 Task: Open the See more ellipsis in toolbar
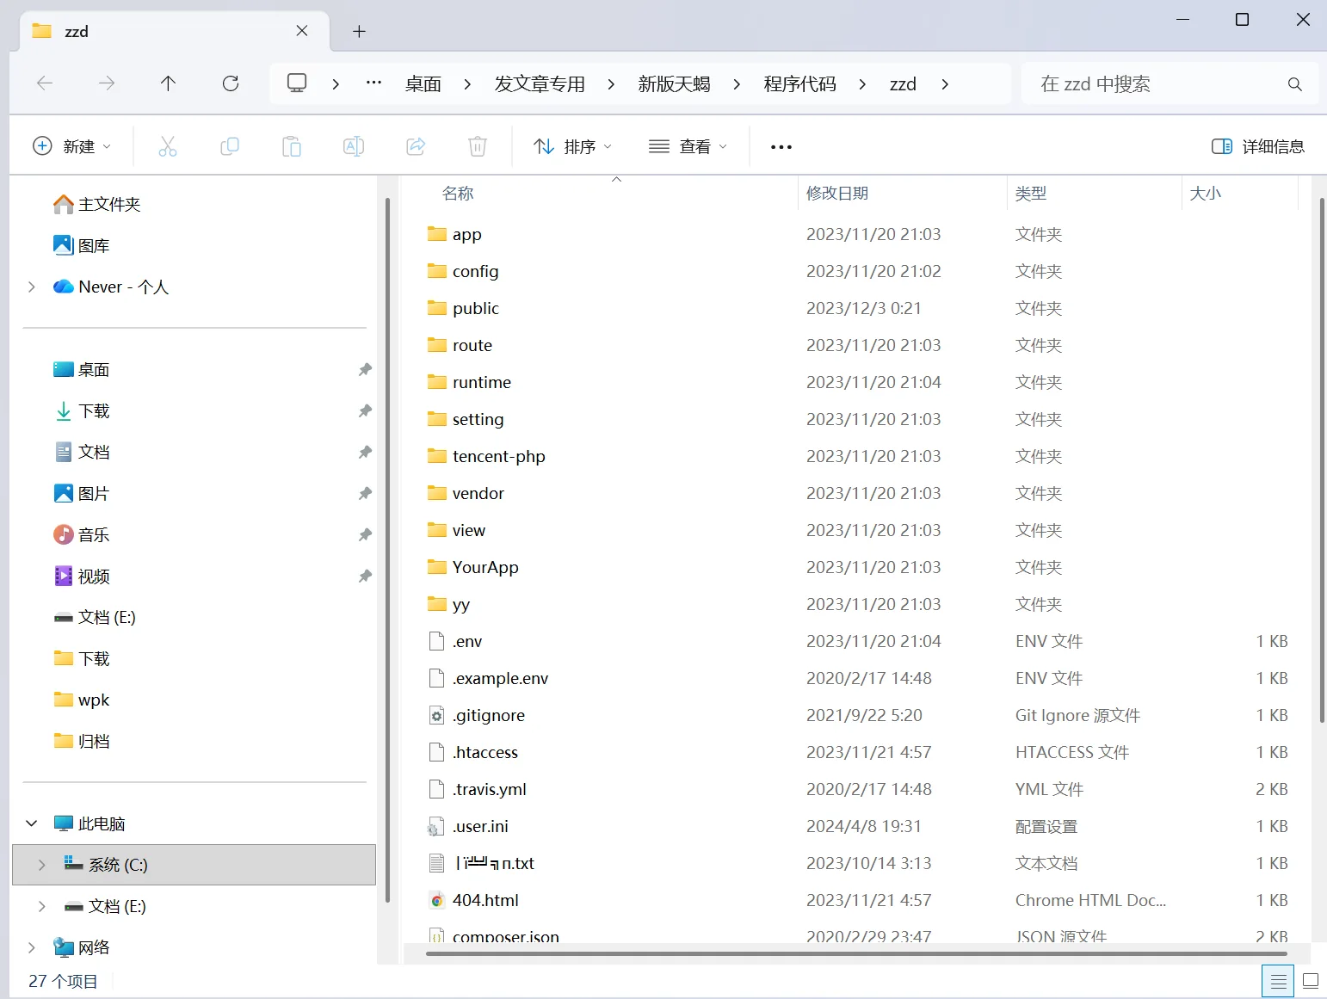coord(781,147)
